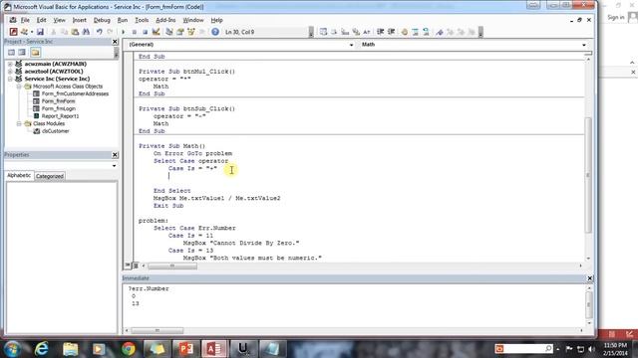
Task: Switch to PowerPoint on the taskbar
Action: point(186,349)
